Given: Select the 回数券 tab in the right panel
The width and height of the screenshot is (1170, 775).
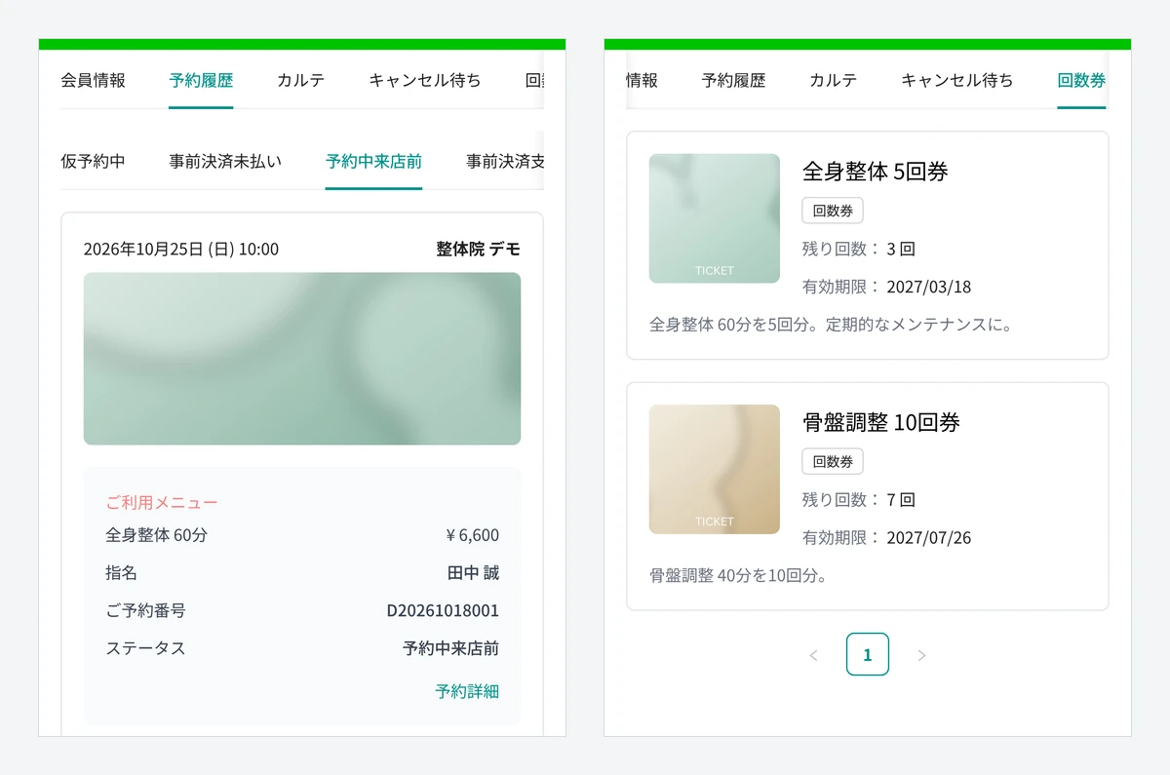Looking at the screenshot, I should [1081, 81].
